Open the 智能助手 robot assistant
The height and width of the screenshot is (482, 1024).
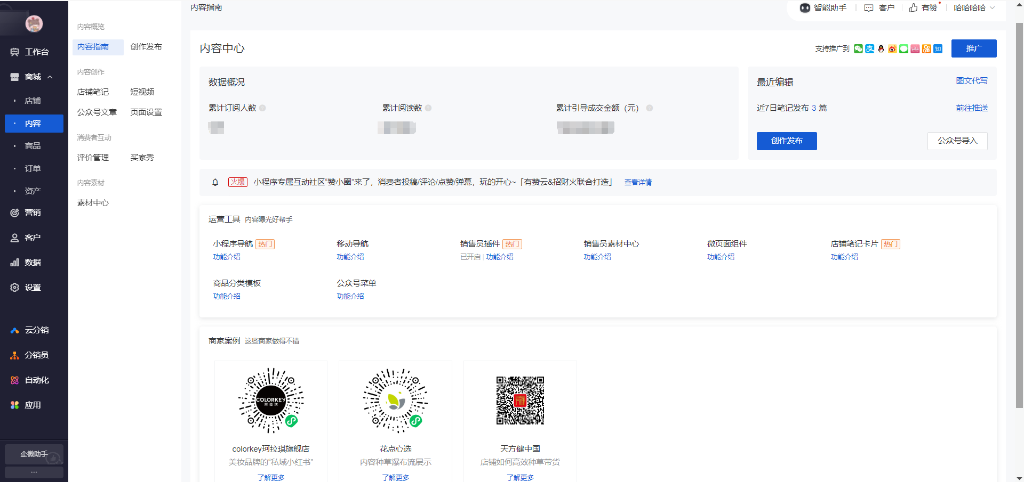[823, 8]
